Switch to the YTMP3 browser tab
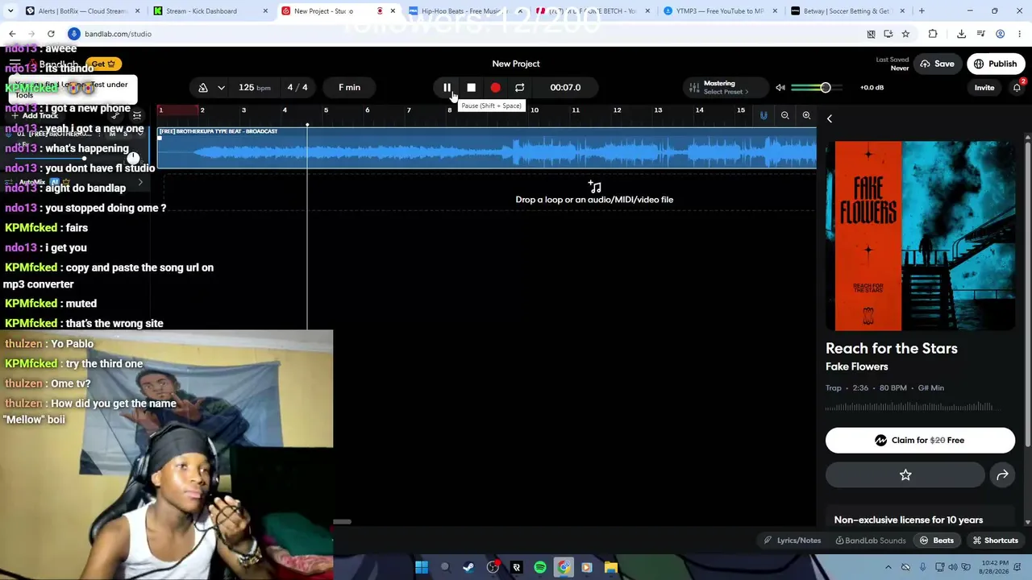The height and width of the screenshot is (580, 1032). 719,11
